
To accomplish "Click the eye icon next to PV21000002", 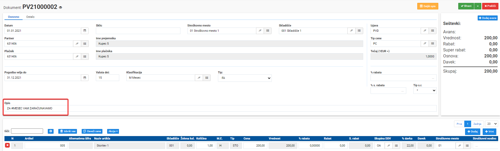I will (x=60, y=8).
